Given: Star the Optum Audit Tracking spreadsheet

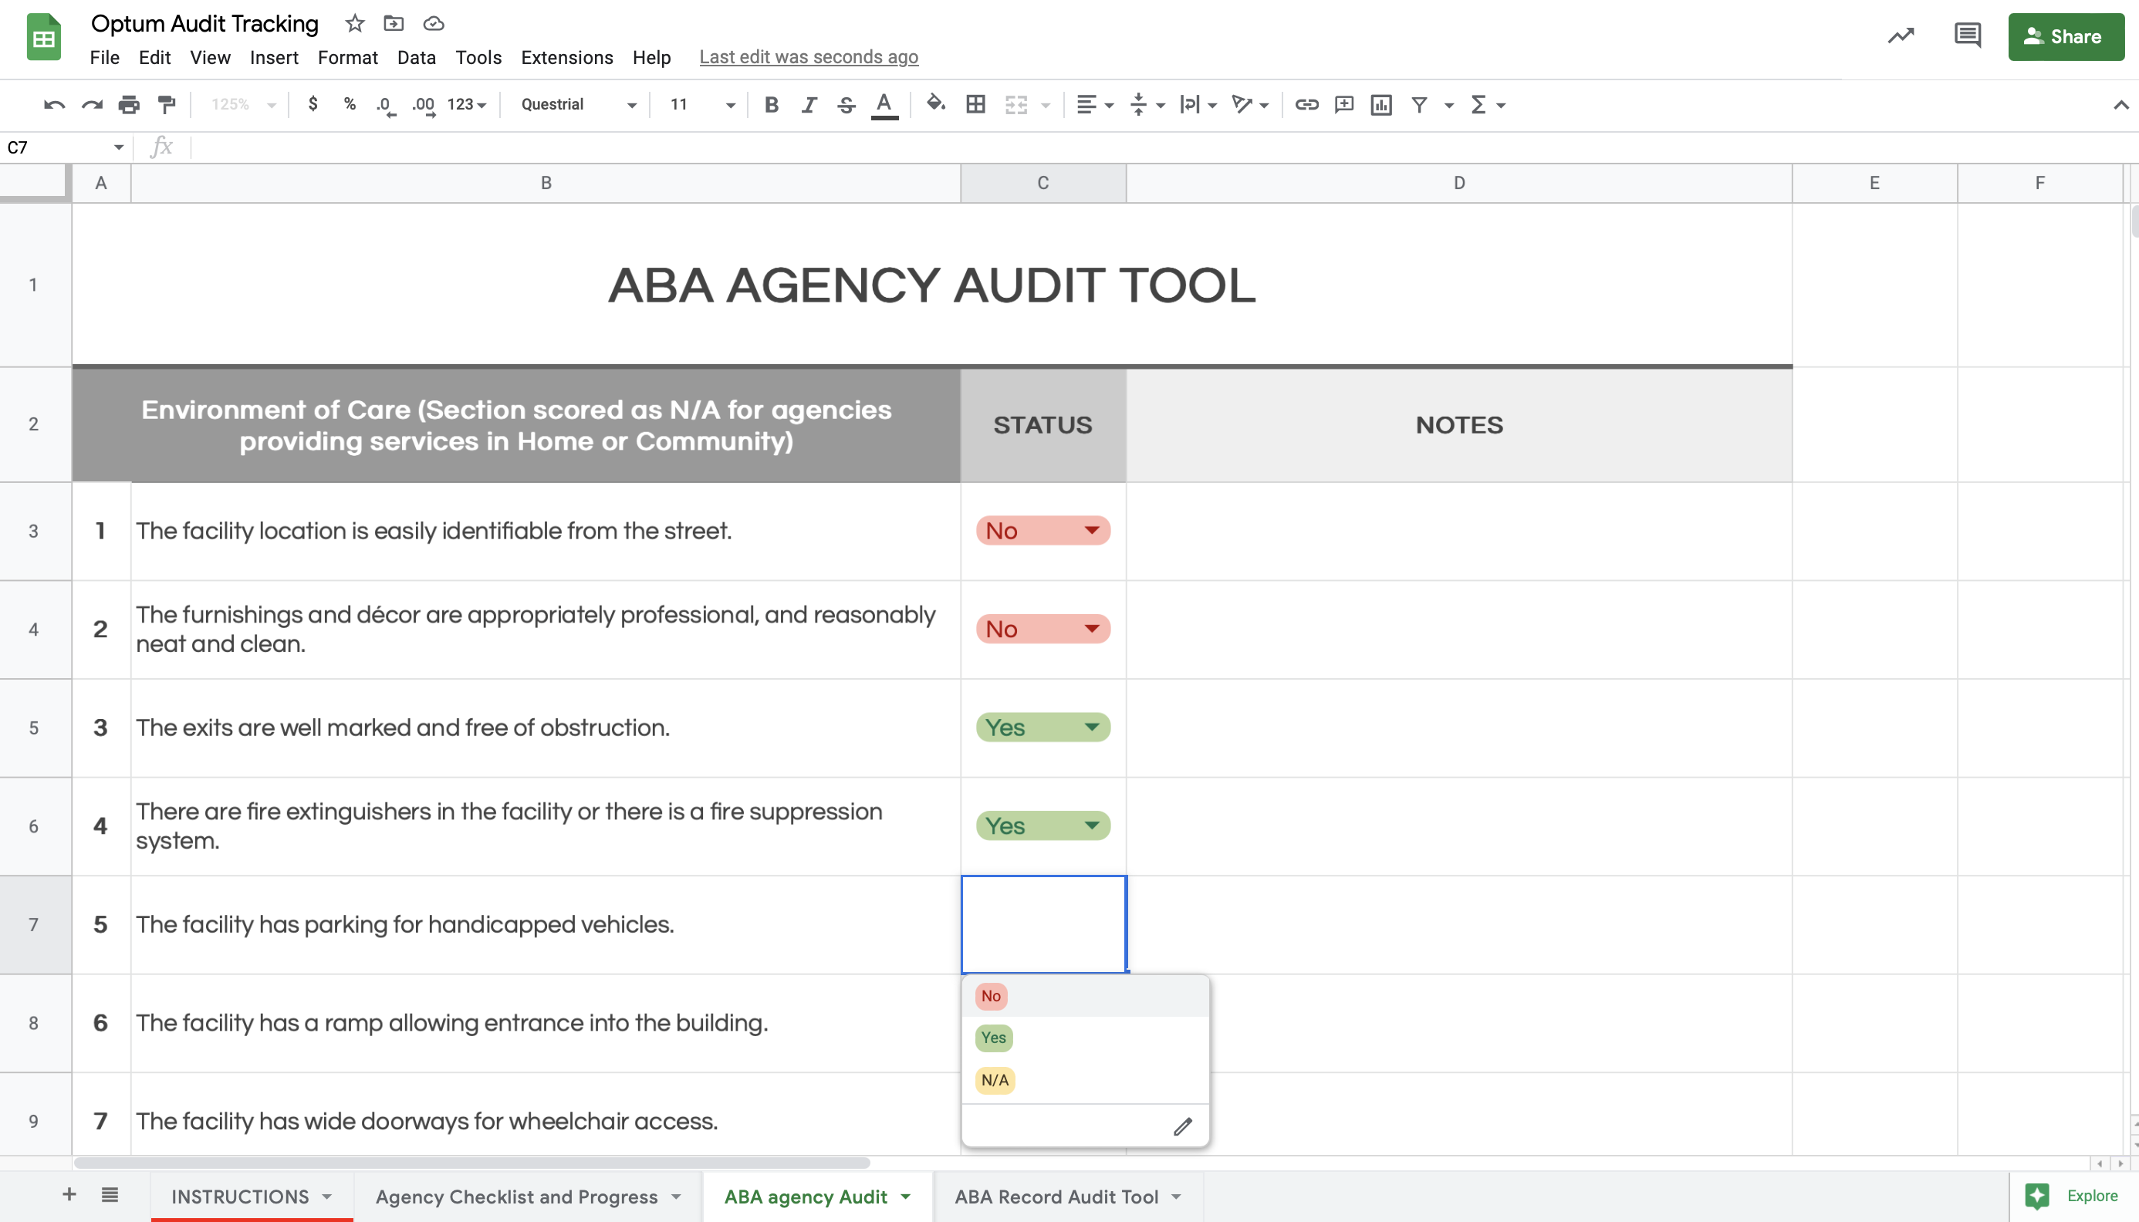Looking at the screenshot, I should tap(354, 23).
